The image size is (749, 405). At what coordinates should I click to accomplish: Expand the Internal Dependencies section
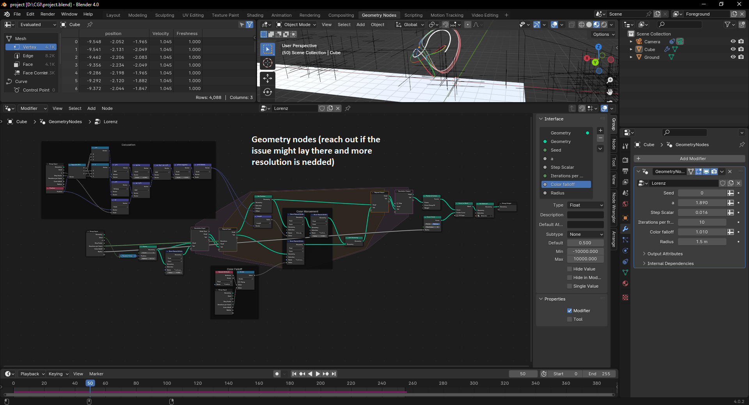(x=670, y=264)
